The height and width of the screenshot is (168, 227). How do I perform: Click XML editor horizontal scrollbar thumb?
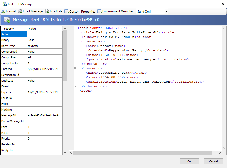pyautogui.click(x=143, y=152)
